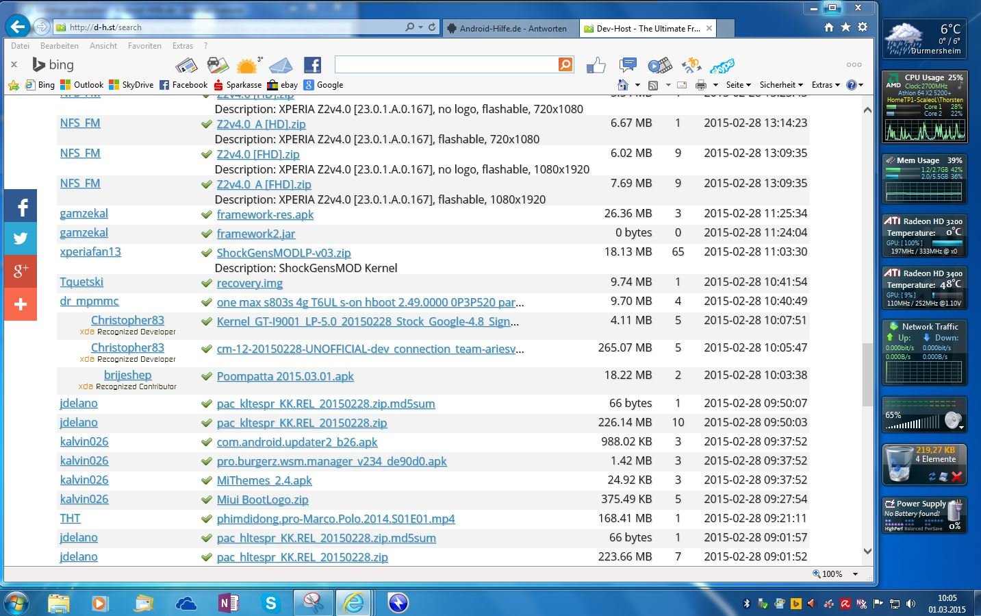Screen dimensions: 981x616
Task: Open Skype from the taskbar
Action: (271, 603)
